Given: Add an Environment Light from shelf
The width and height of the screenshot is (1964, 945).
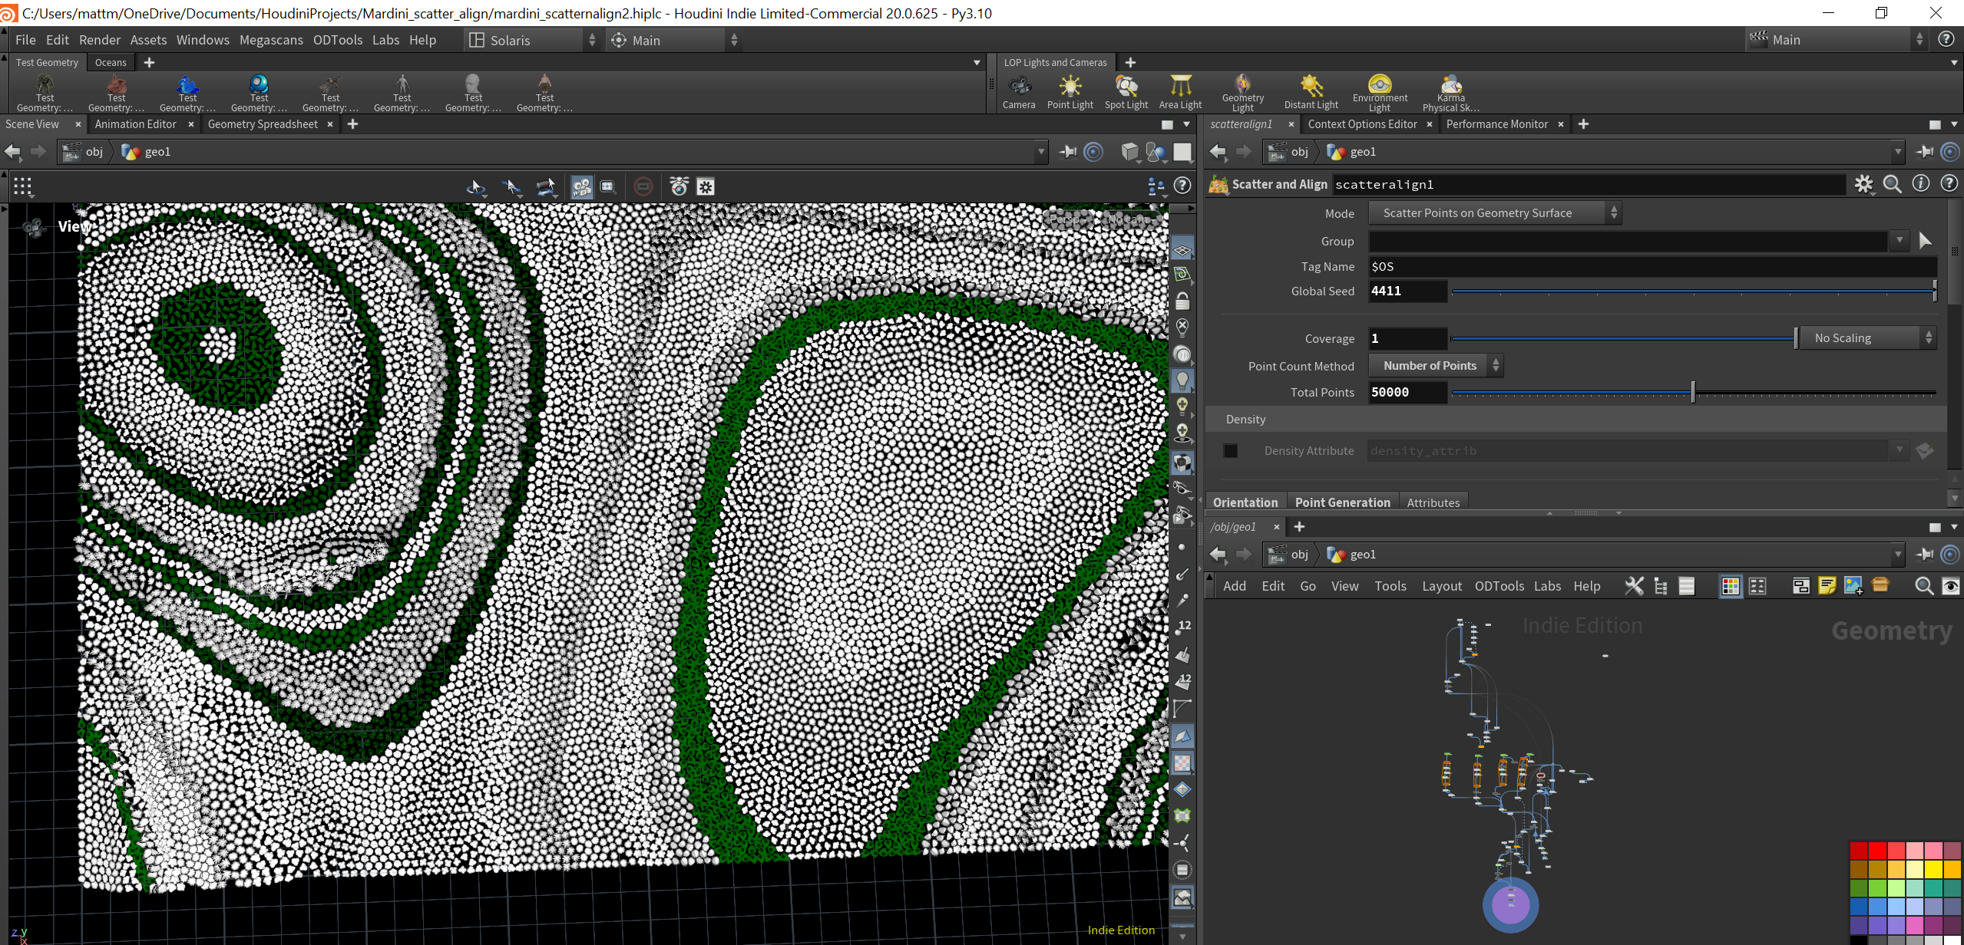Looking at the screenshot, I should click(1380, 92).
